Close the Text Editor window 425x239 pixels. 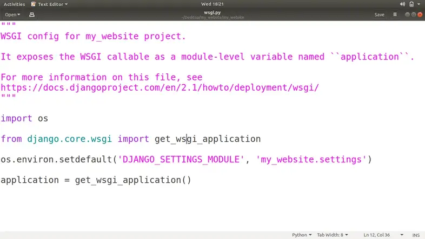[x=420, y=15]
